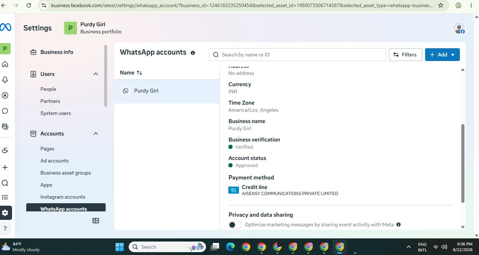The width and height of the screenshot is (479, 255).
Task: Open System users
Action: (56, 113)
